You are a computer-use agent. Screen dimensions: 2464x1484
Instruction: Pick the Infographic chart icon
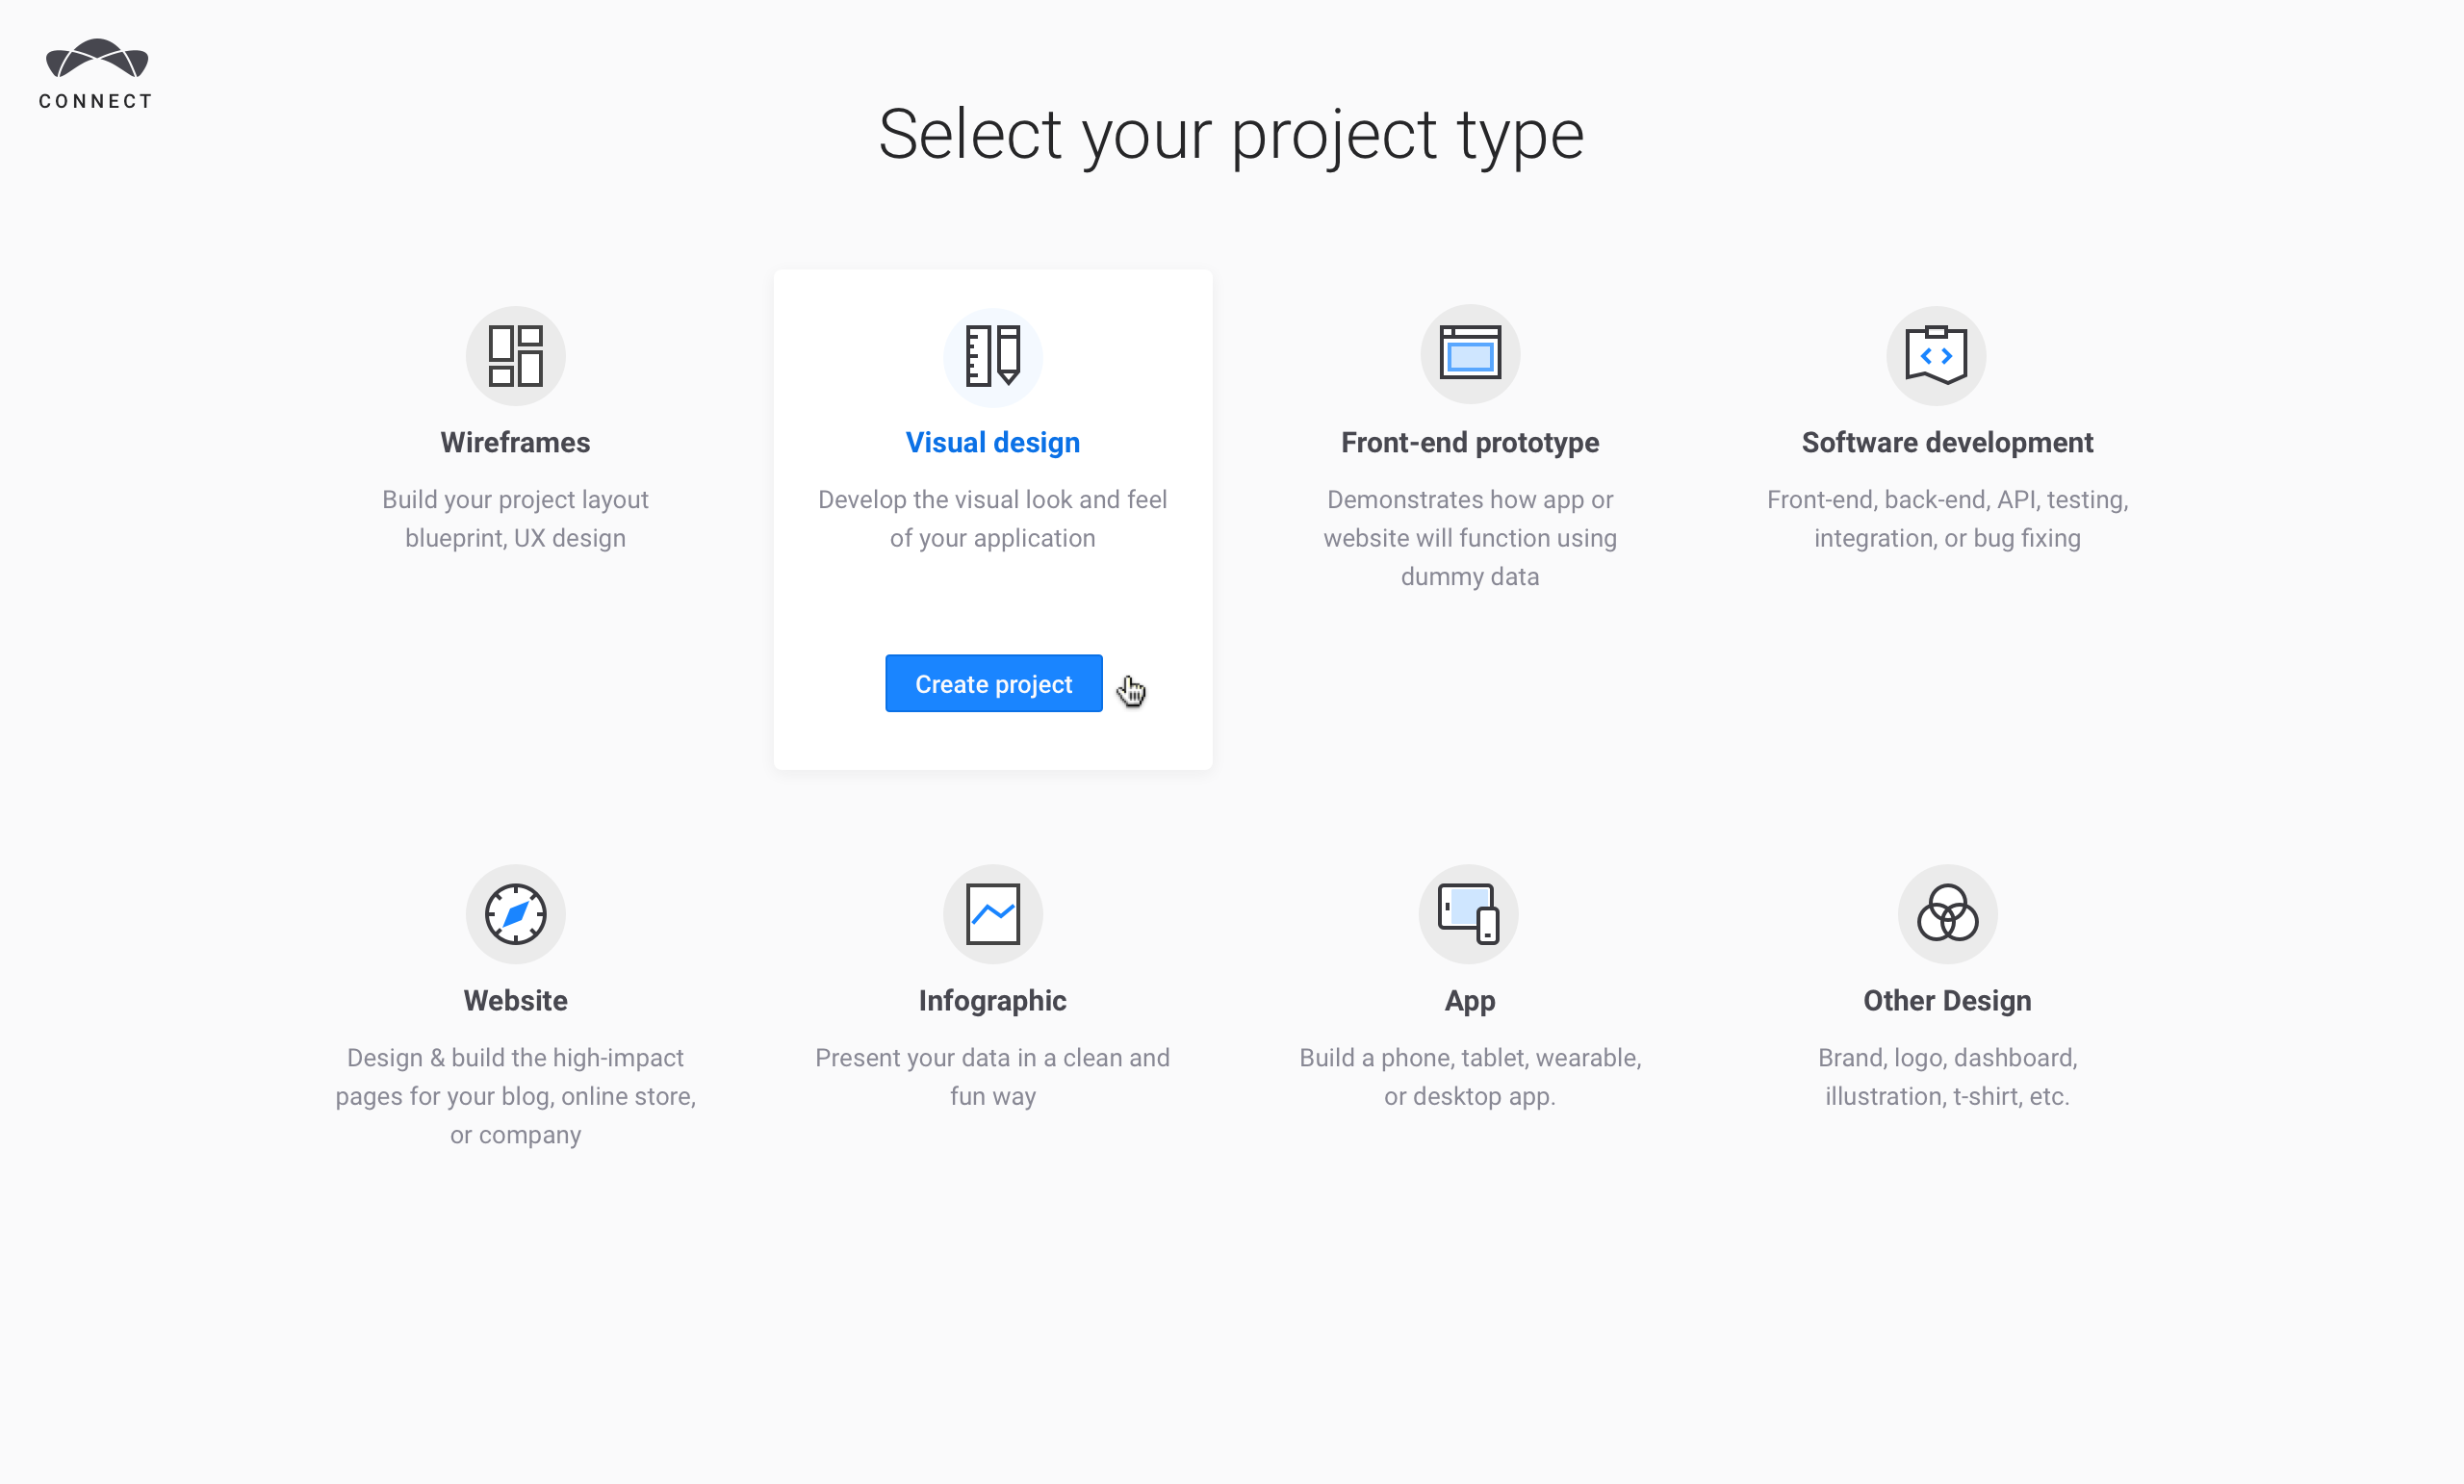tap(992, 914)
